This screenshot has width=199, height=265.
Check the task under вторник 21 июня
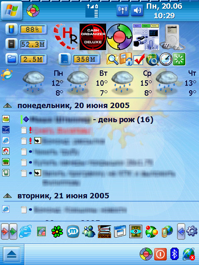coord(24,210)
